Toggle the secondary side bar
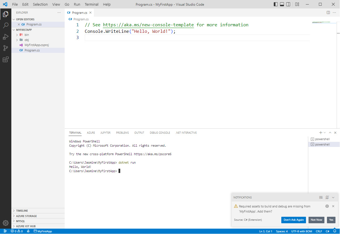340x234 pixels. [288, 4]
